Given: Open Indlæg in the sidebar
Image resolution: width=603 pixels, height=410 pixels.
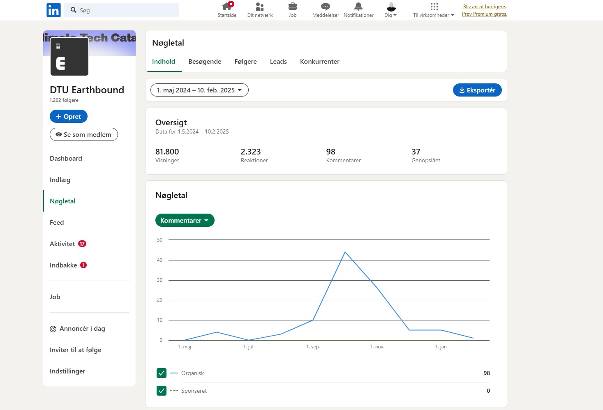Looking at the screenshot, I should pyautogui.click(x=60, y=180).
